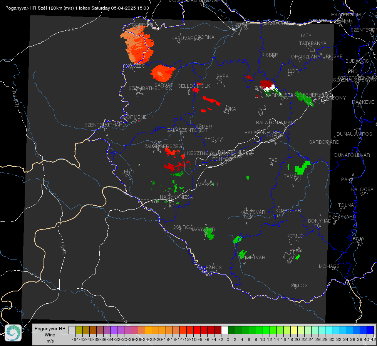377x346 pixels.
Task: Click the CSORNA town label
Action: click(204, 37)
